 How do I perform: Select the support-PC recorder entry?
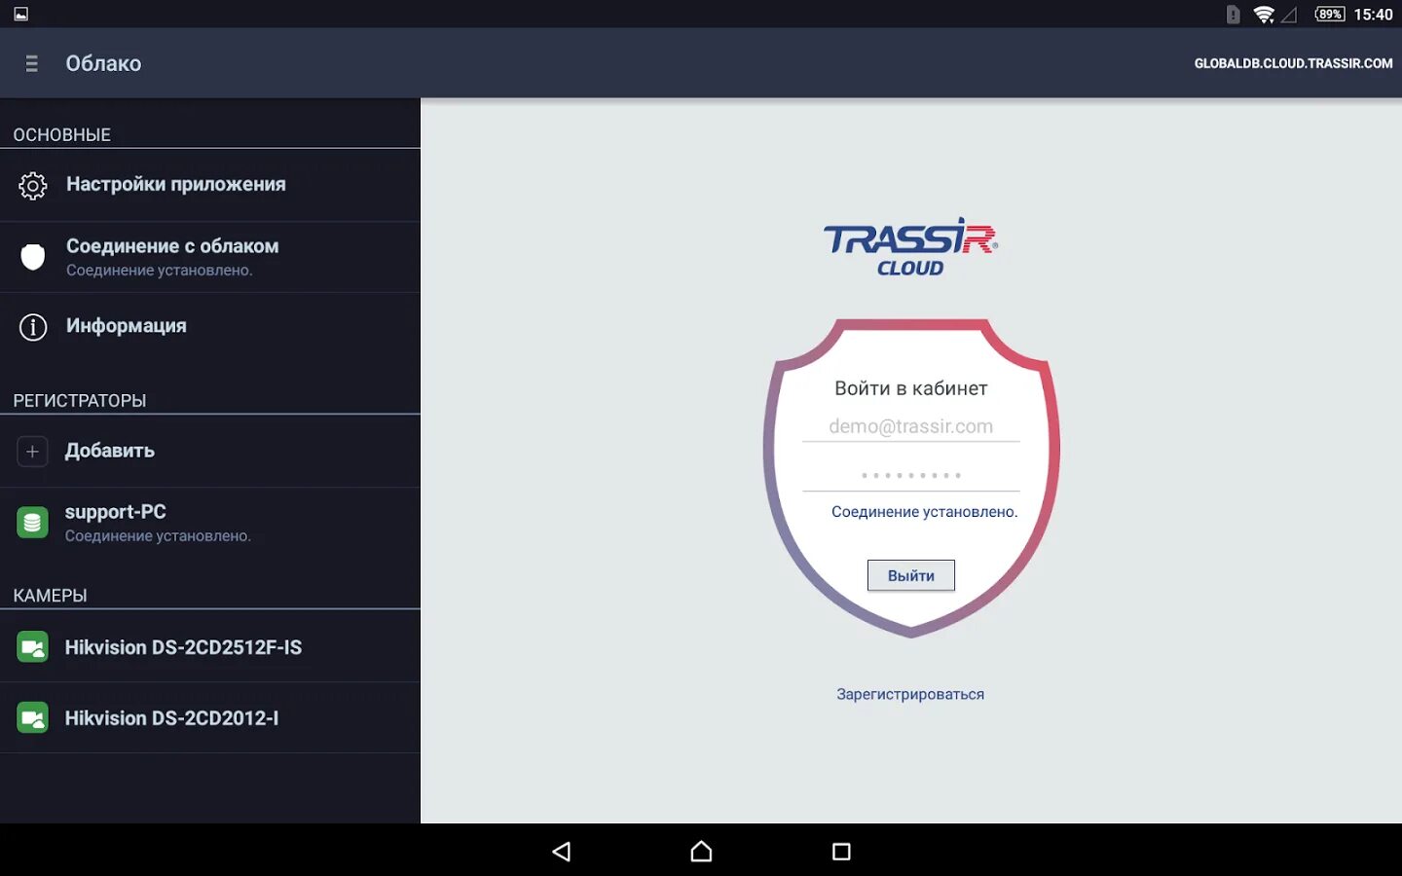click(210, 523)
